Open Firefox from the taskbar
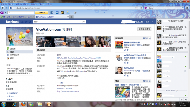The height and width of the screenshot is (107, 190). 23,104
